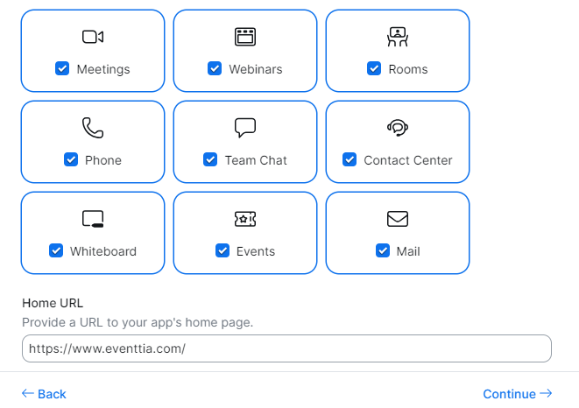This screenshot has width=579, height=408.
Task: Click the Home URL input field
Action: 286,348
